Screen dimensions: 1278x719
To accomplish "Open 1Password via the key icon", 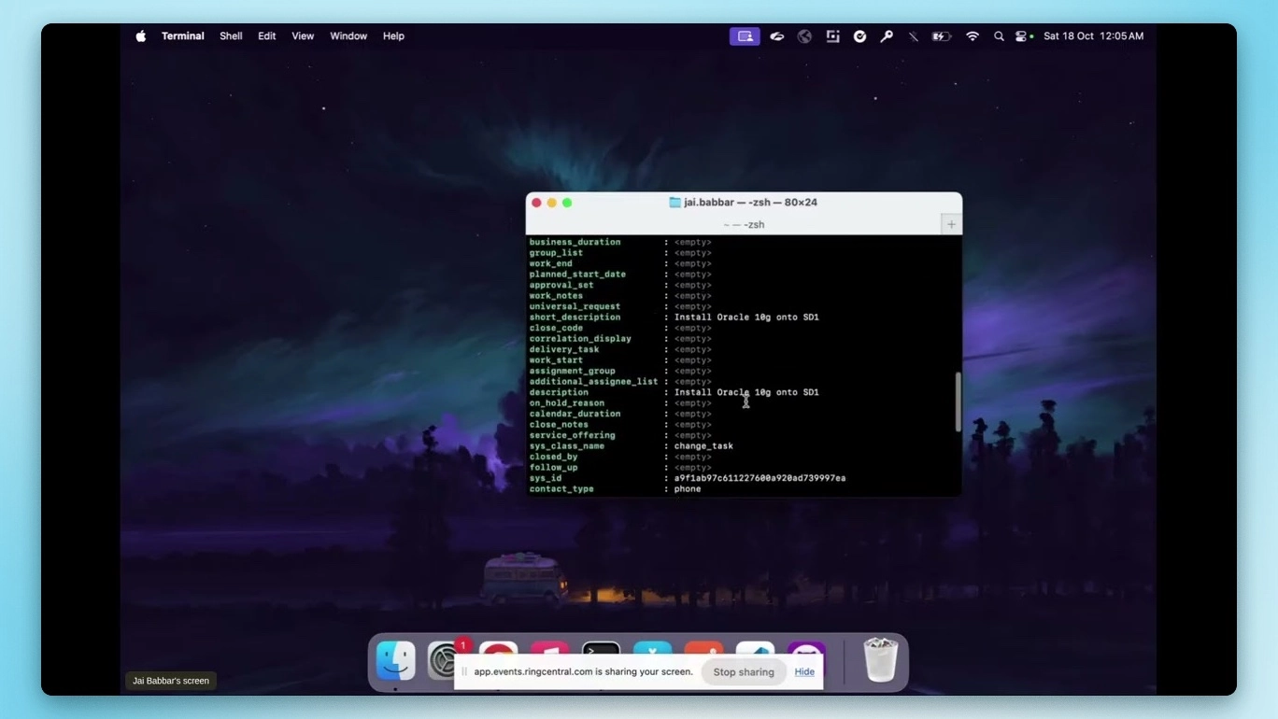I will tap(887, 35).
